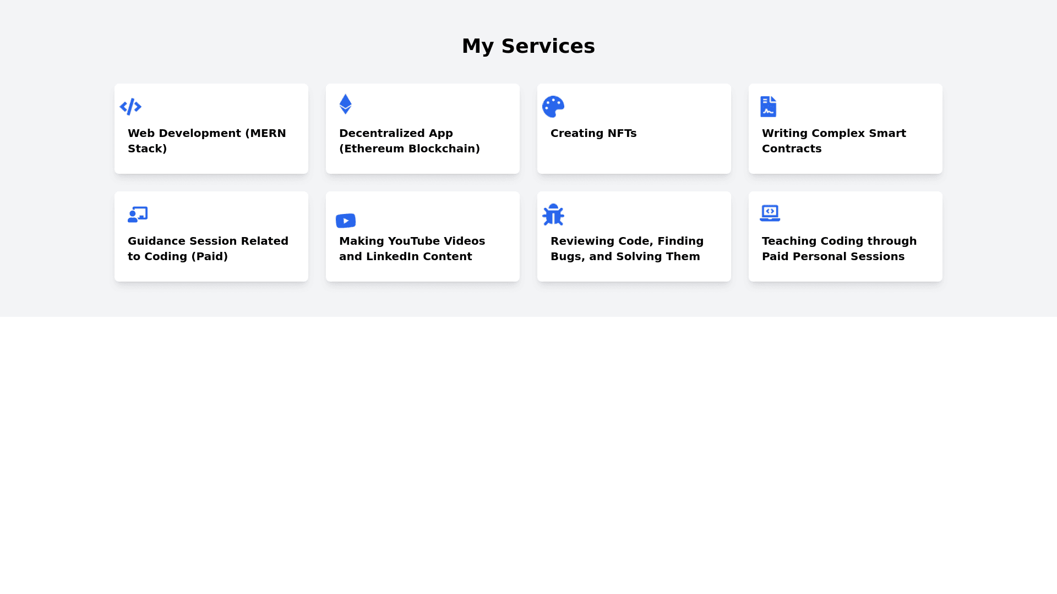This screenshot has width=1057, height=594.
Task: Click Guidance Session Related to Coding text
Action: point(208,249)
